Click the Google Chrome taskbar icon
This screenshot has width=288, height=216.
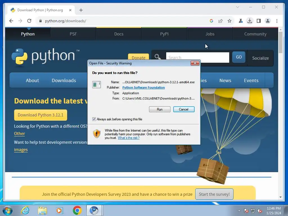coord(77,210)
